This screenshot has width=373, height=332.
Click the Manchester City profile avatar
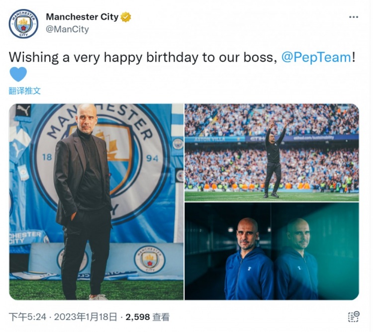(23, 23)
